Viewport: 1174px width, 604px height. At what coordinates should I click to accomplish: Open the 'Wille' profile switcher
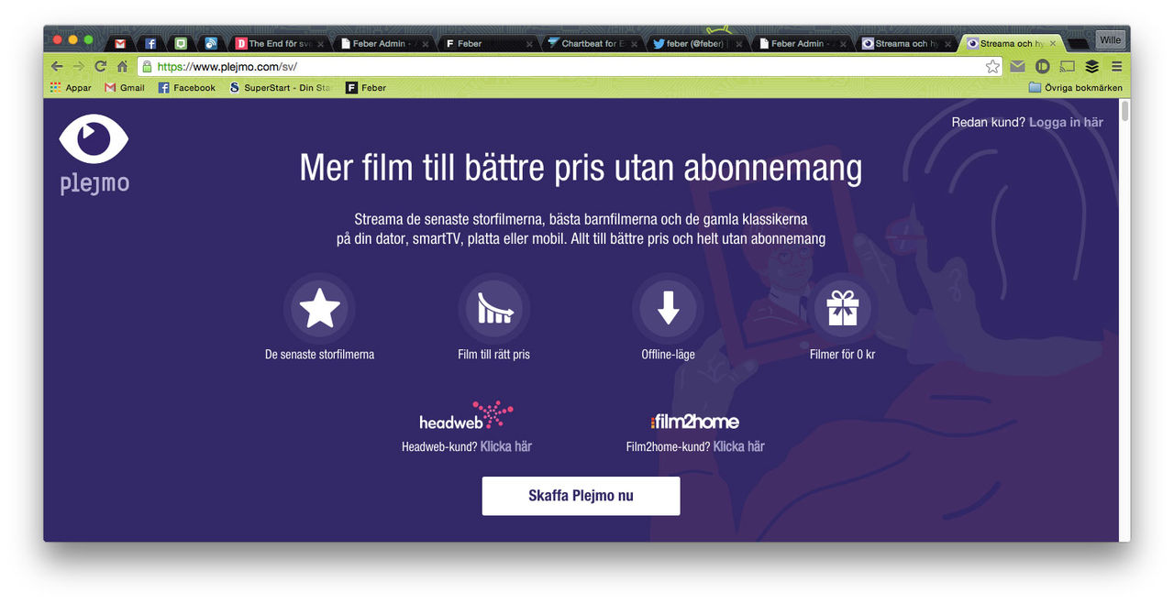pos(1111,40)
